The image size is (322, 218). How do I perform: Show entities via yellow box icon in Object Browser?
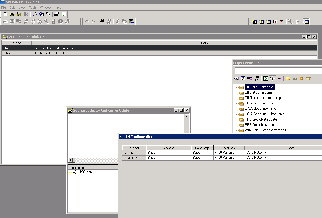pyautogui.click(x=288, y=79)
